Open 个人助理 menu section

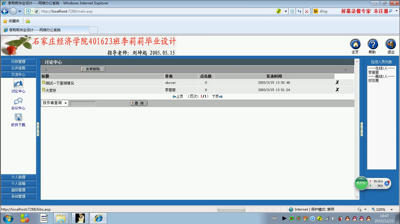[x=18, y=177]
